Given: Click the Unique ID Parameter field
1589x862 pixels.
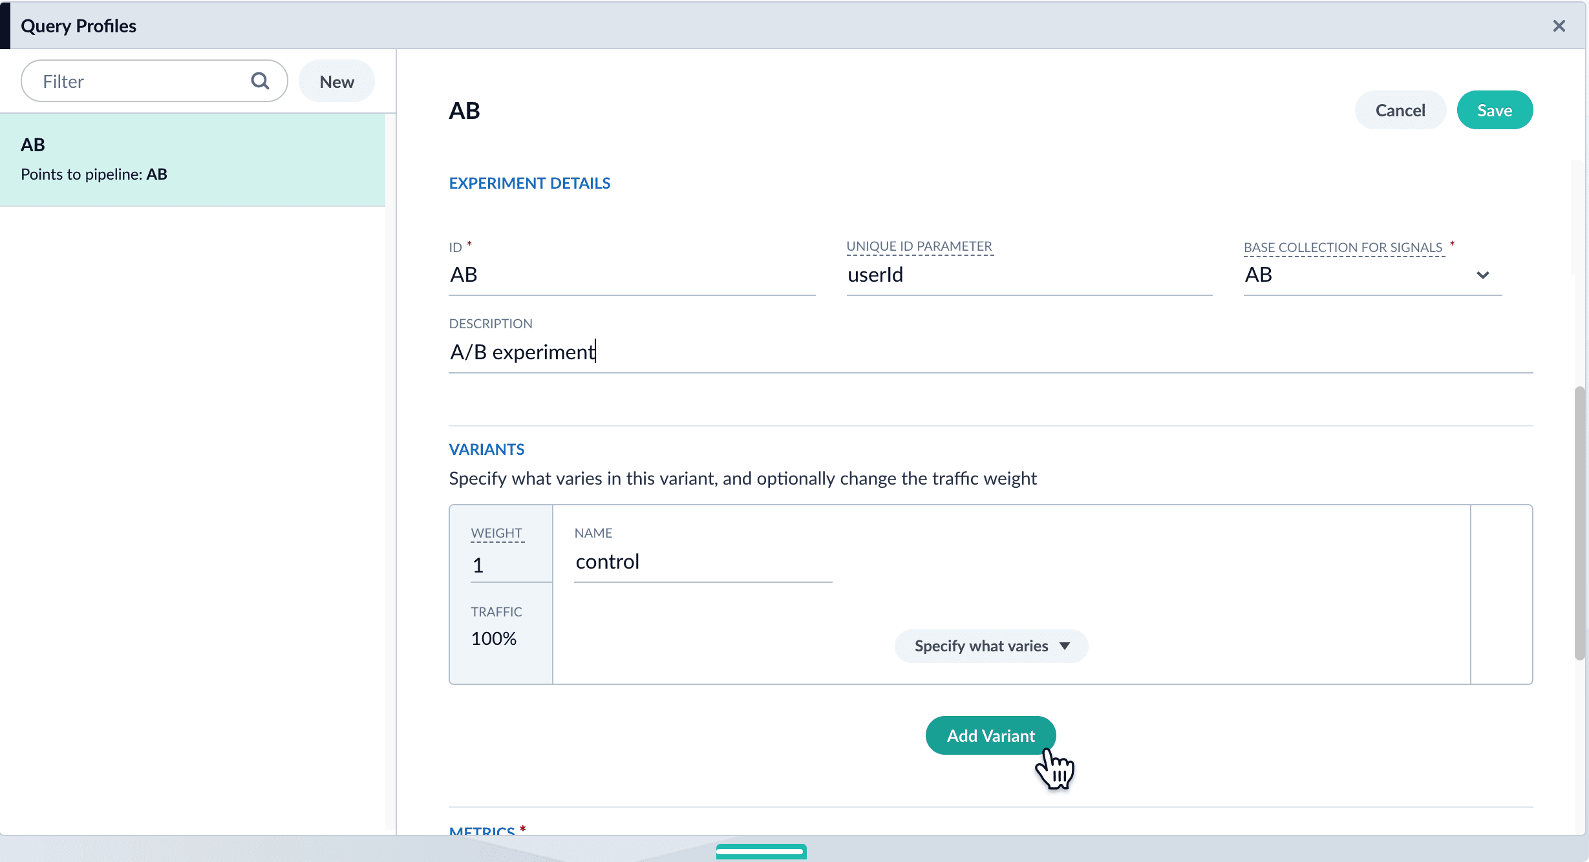Looking at the screenshot, I should click(1028, 275).
